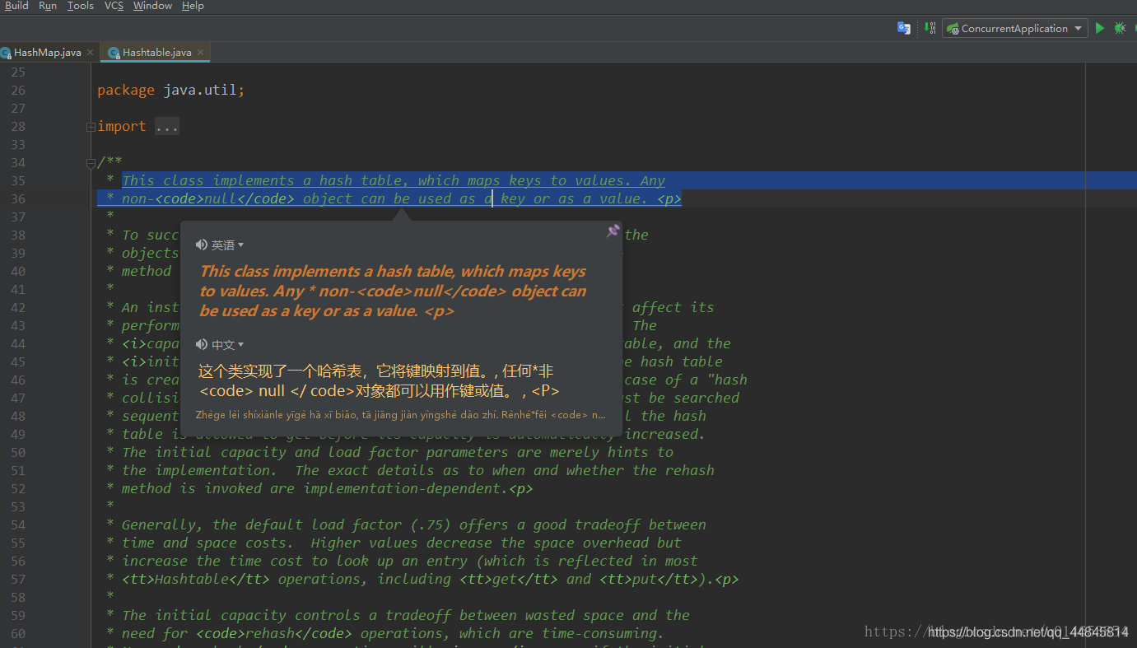Open the 英语 source language dropdown
The width and height of the screenshot is (1137, 648).
tap(227, 245)
